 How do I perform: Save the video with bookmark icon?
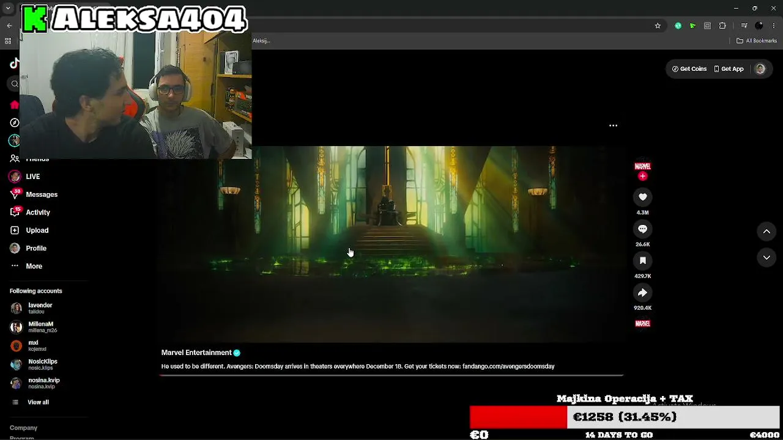tap(642, 260)
